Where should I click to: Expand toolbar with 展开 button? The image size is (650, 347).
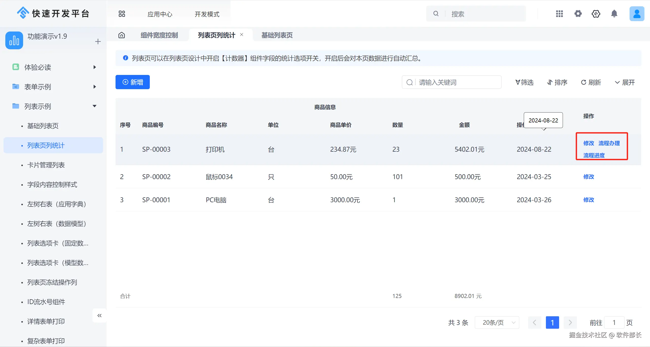click(x=625, y=82)
